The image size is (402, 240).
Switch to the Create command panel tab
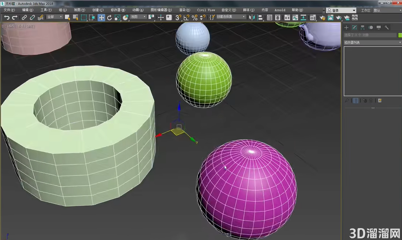click(x=346, y=28)
